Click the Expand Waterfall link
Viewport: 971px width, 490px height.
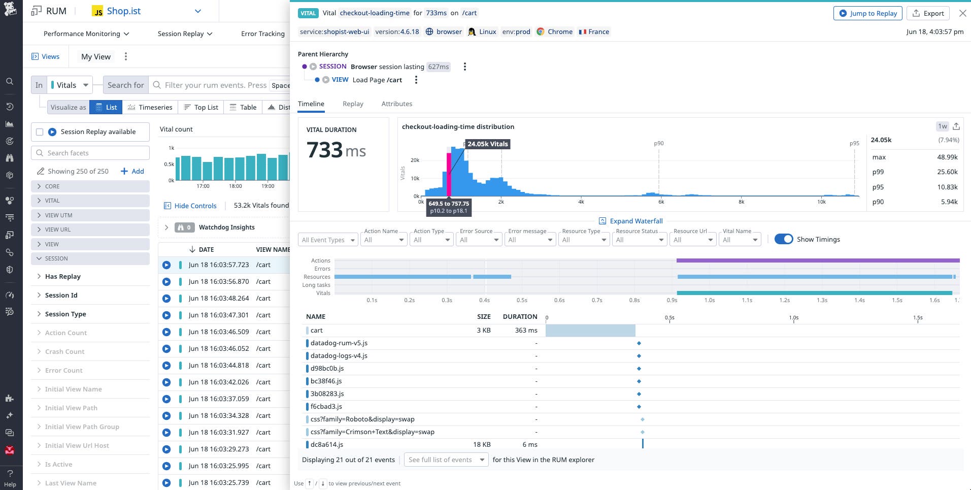coord(631,221)
